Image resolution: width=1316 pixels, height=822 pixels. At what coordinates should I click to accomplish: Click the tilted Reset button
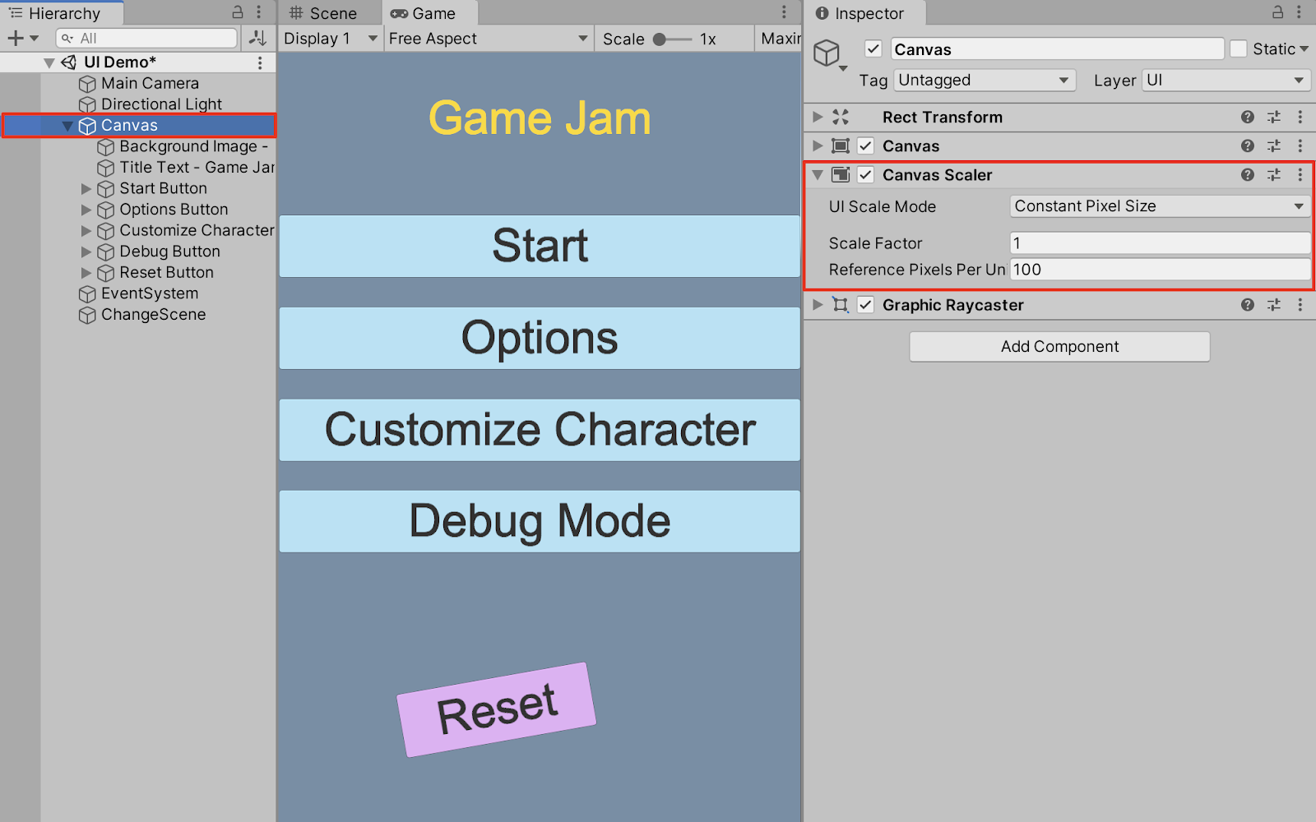(497, 709)
